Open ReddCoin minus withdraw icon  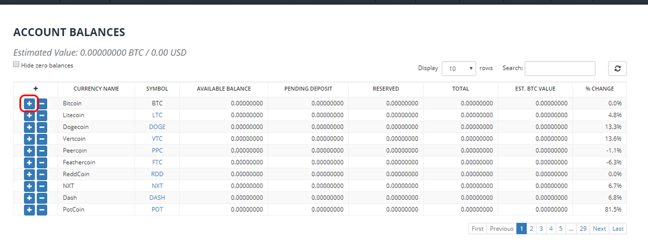(x=42, y=174)
